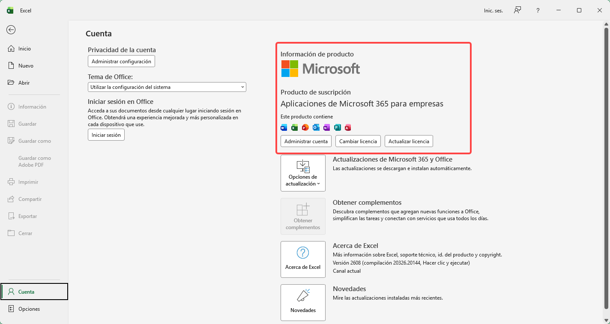Image resolution: width=610 pixels, height=324 pixels.
Task: Open the Tema de Office dropdown
Action: [167, 87]
